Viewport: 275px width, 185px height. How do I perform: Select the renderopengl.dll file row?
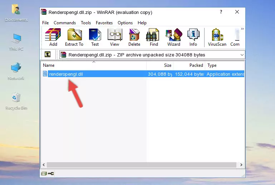tap(143, 74)
